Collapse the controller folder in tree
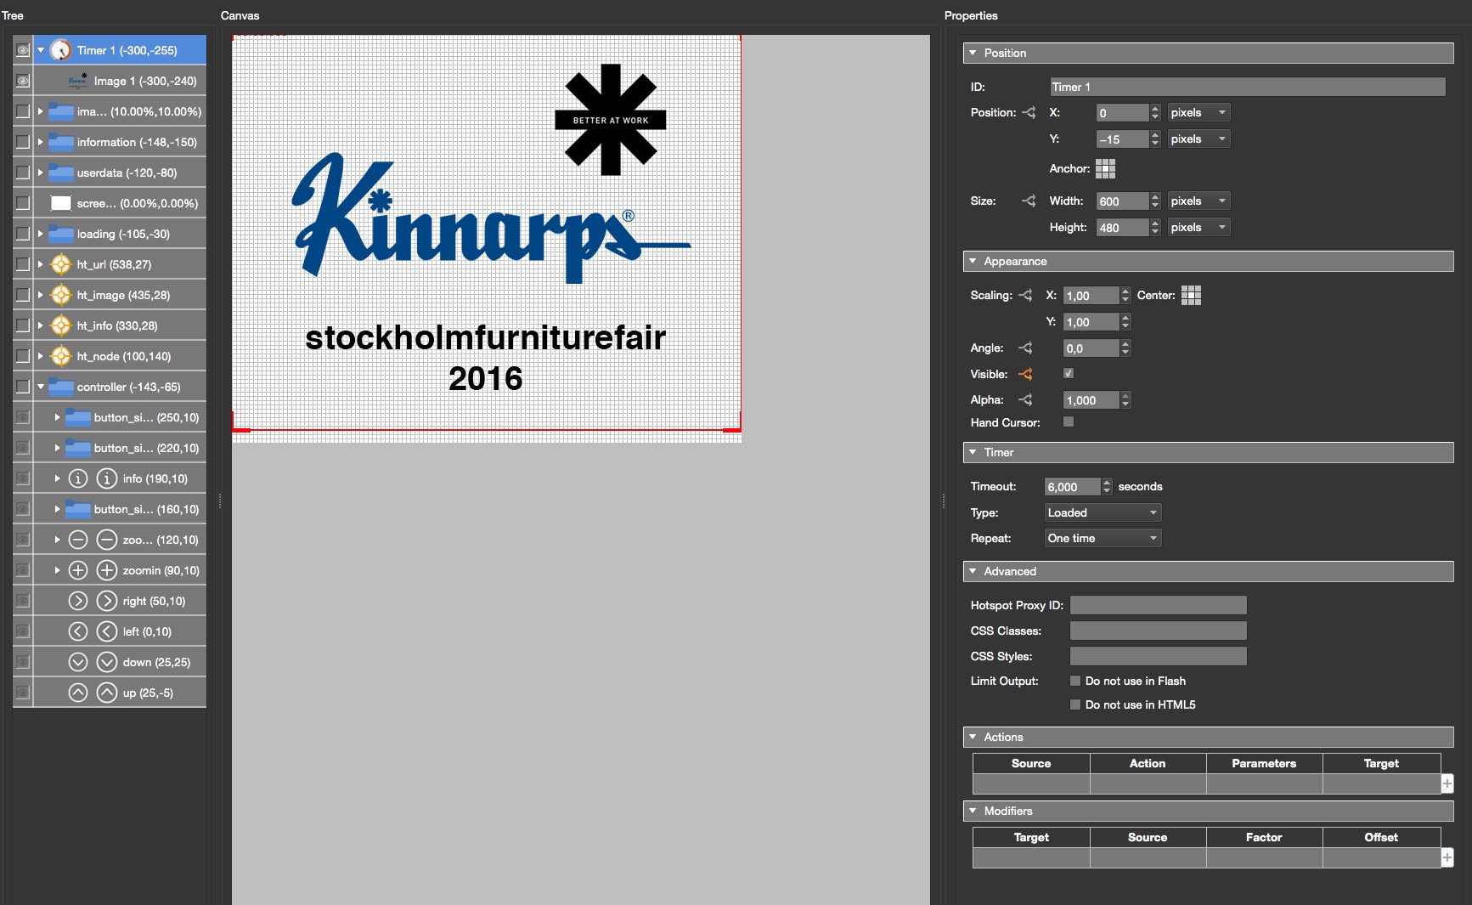Screen dimensions: 1472x905 click(40, 387)
